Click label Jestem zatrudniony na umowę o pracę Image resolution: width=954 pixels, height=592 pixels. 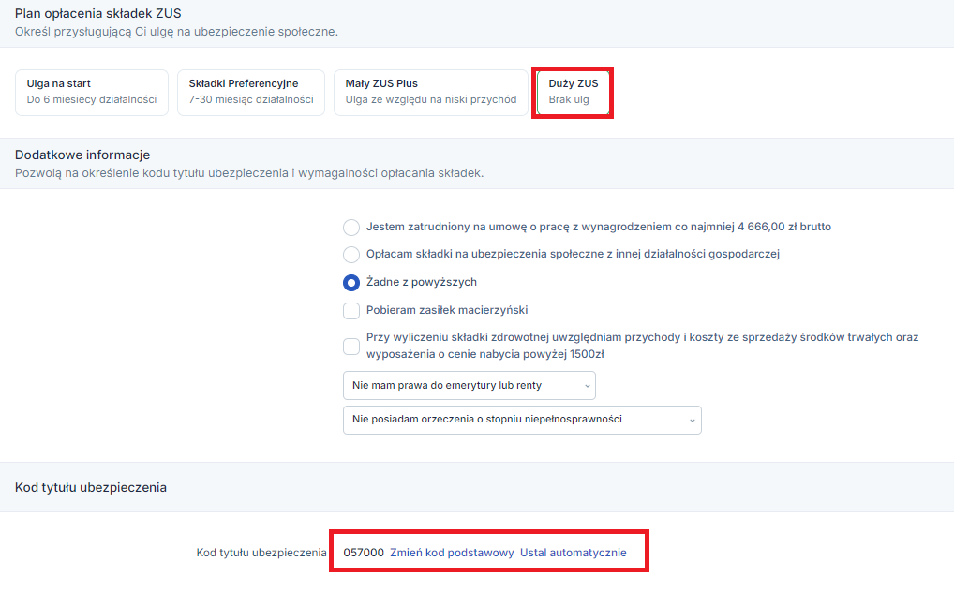tap(599, 227)
